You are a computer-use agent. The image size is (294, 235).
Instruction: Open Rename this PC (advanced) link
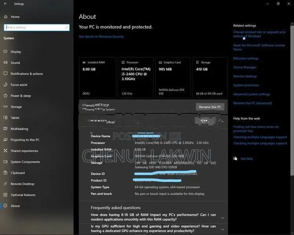tap(252, 103)
